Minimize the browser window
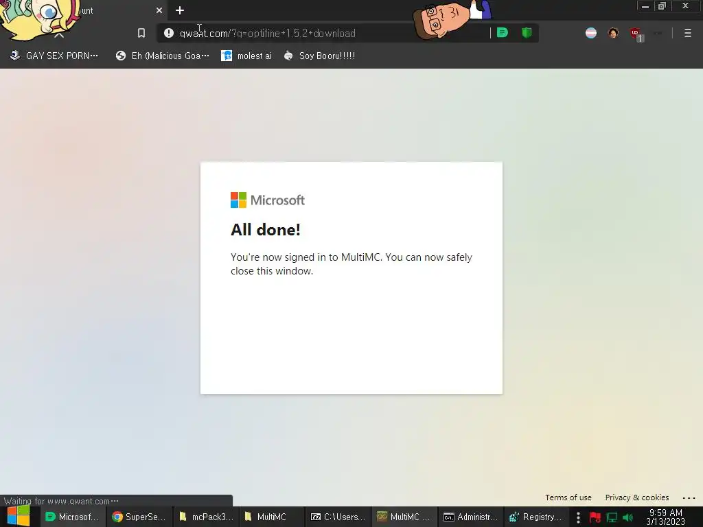Viewport: 703px width, 527px height. click(645, 5)
